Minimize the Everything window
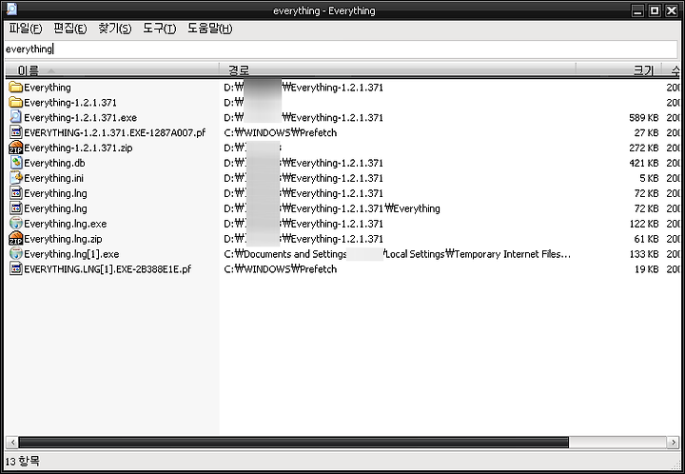This screenshot has height=474, width=685. point(637,10)
